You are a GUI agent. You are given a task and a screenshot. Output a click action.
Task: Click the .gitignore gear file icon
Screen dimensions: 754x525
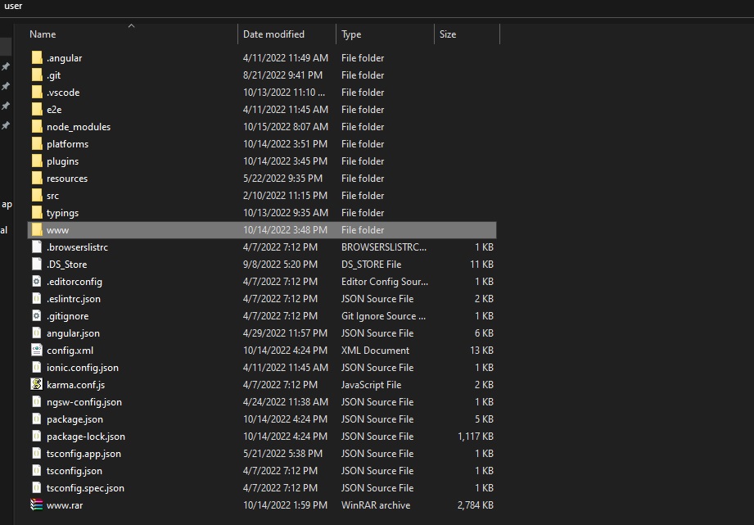37,315
